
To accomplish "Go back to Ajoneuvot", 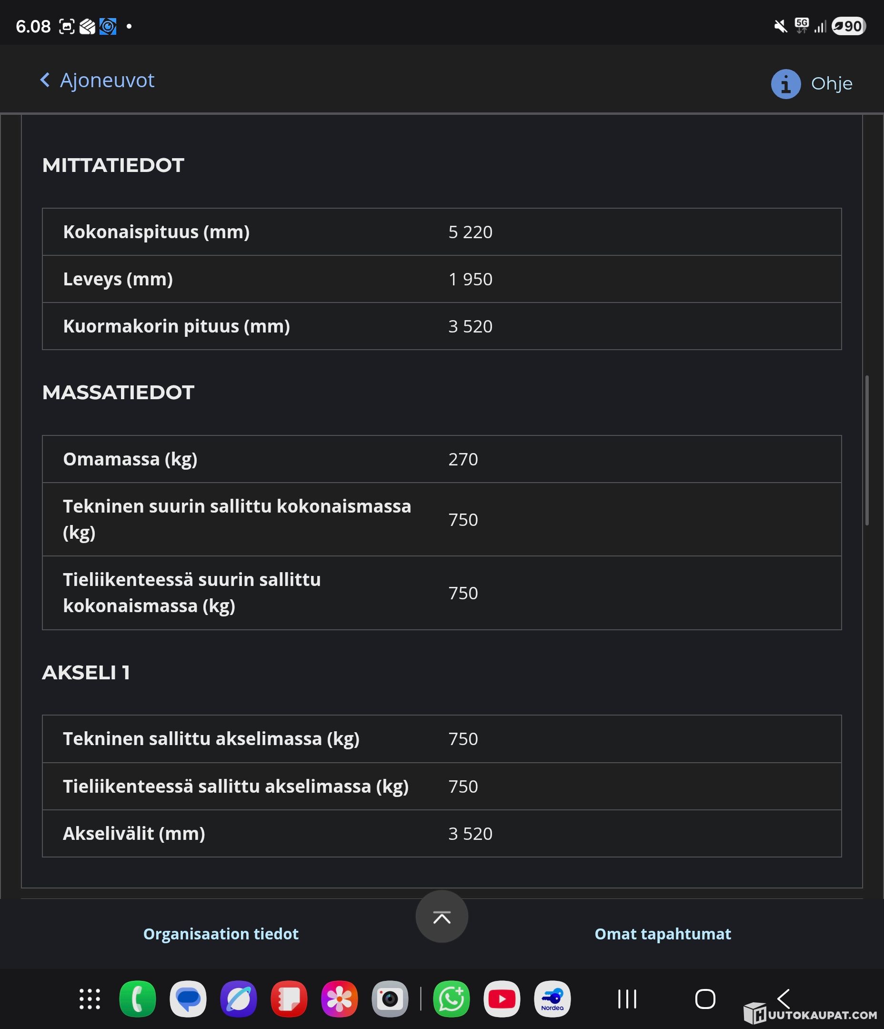I will pyautogui.click(x=97, y=81).
